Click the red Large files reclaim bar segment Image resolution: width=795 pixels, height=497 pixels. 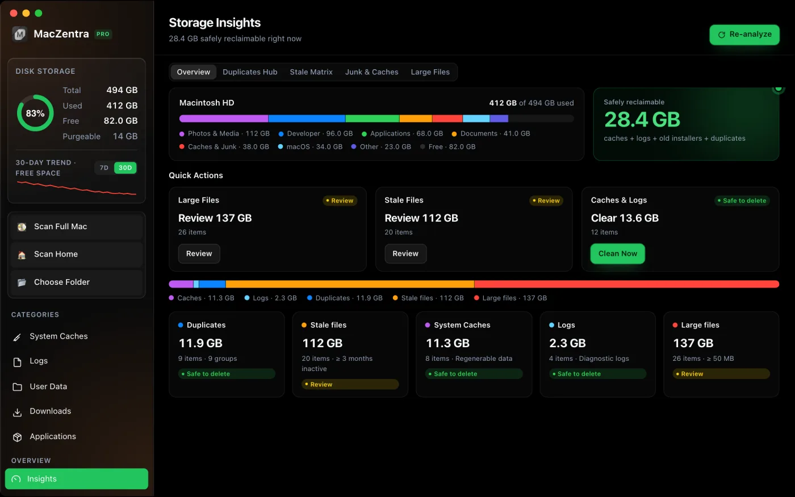[627, 284]
